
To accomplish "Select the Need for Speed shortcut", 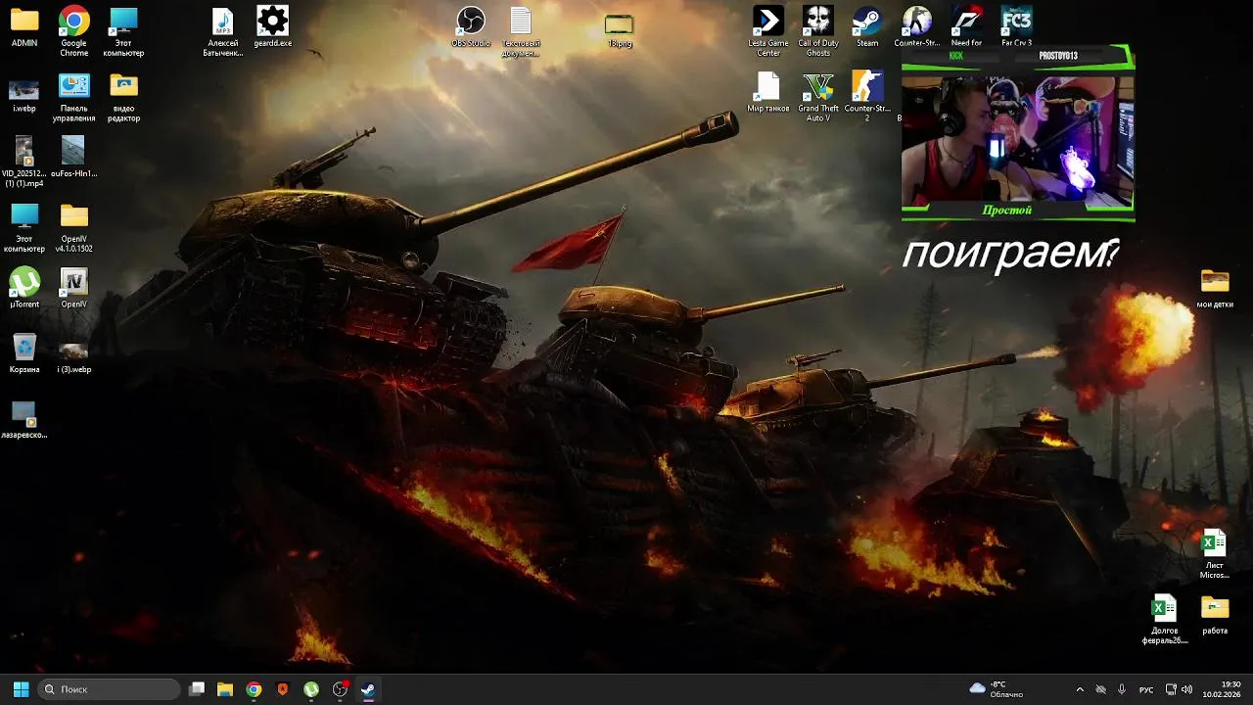I will coord(966,27).
